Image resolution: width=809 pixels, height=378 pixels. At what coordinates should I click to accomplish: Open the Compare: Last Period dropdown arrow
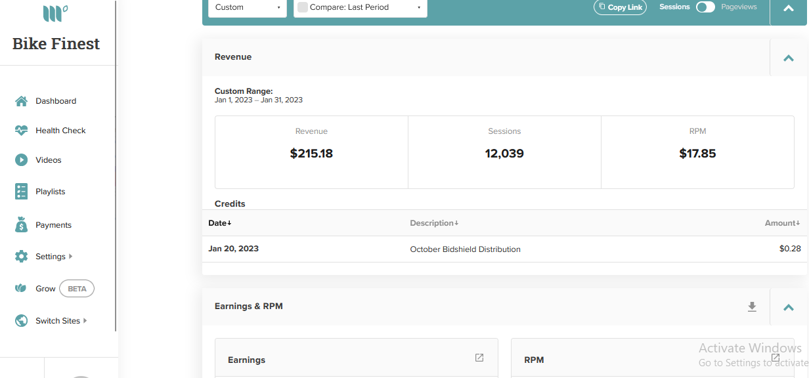coord(419,8)
